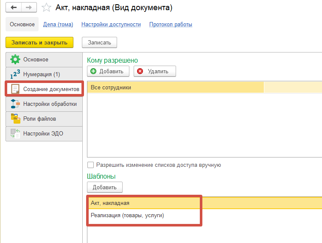Image resolution: width=322 pixels, height=243 pixels.
Task: Select the Все сотрудники row
Action: click(x=204, y=88)
